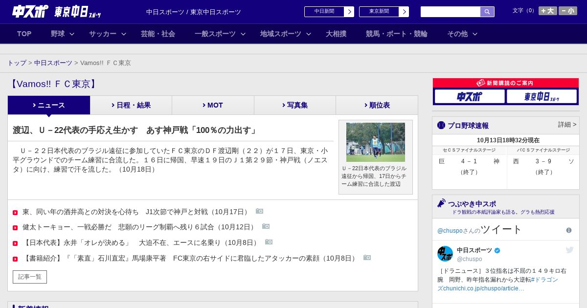Switch to 順位表 tab
The image size is (587, 308).
point(377,105)
